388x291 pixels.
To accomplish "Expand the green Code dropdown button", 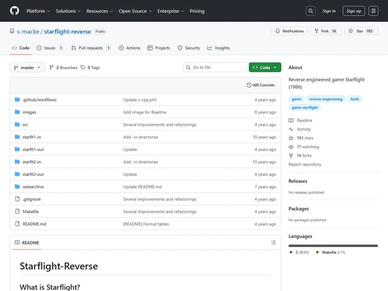I will point(265,67).
